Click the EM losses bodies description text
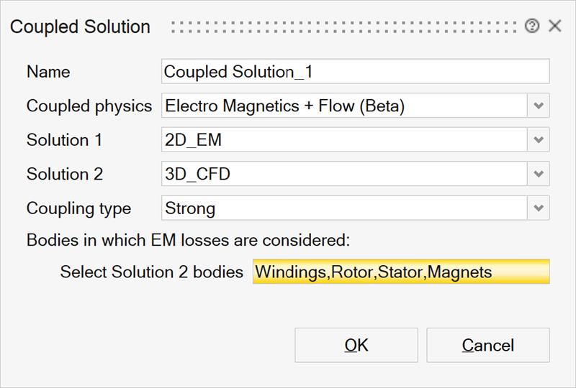576x388 pixels. (188, 240)
